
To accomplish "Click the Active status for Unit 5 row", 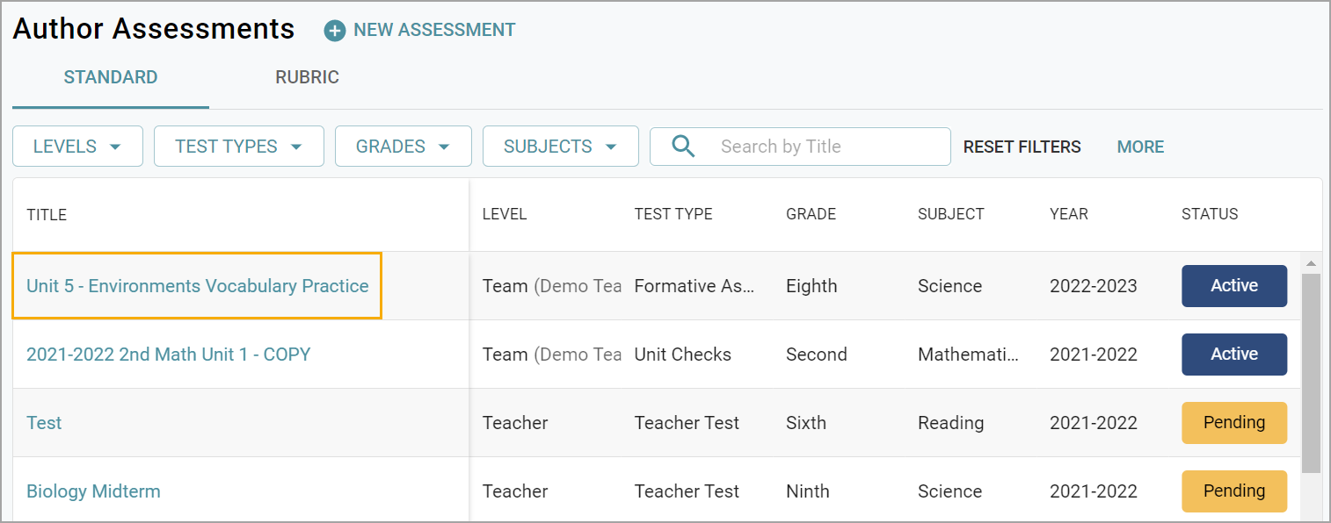I will 1233,286.
